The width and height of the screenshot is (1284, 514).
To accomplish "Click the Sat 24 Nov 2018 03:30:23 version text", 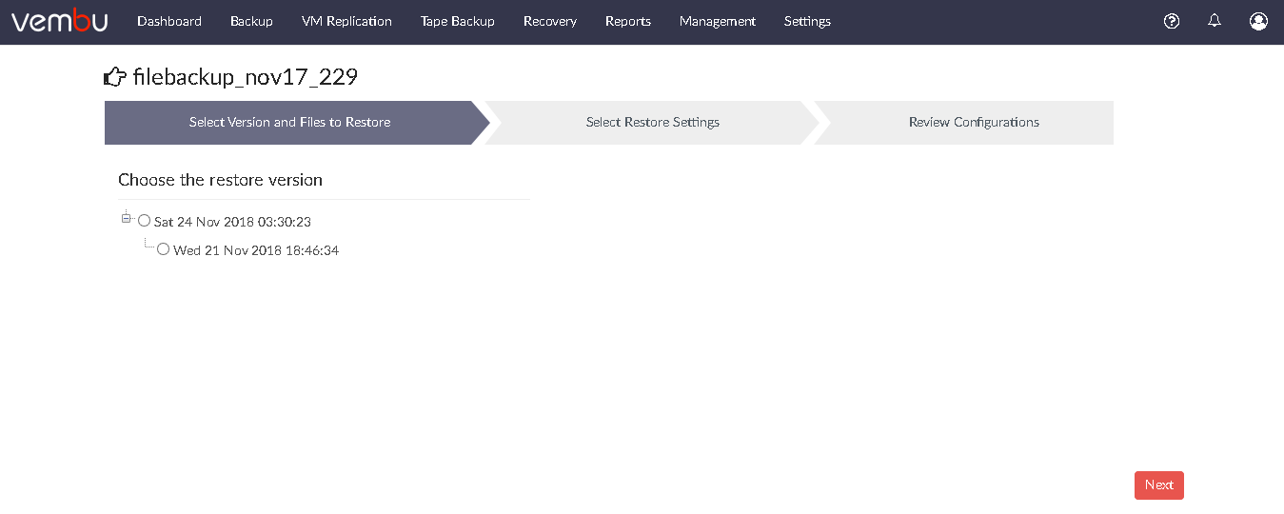I will [x=232, y=222].
